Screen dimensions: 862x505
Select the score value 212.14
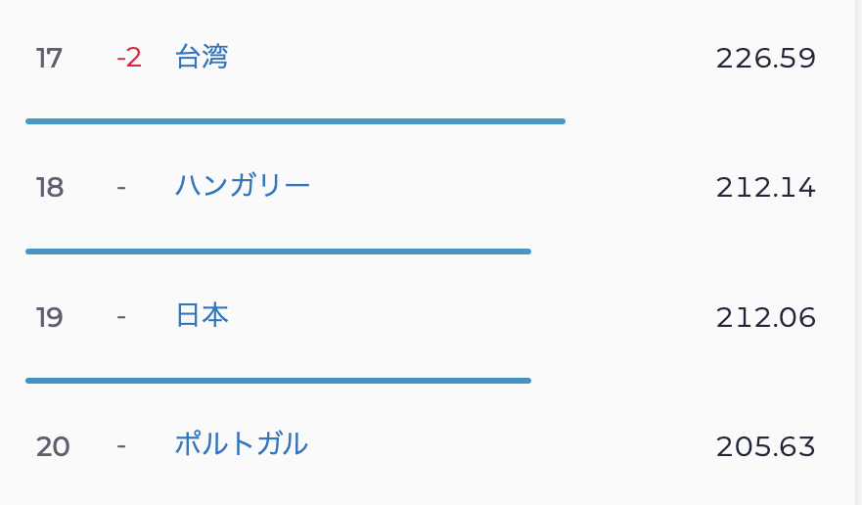(x=765, y=187)
